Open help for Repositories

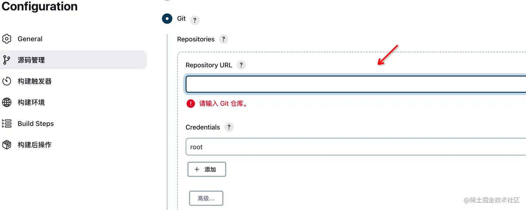pos(223,39)
